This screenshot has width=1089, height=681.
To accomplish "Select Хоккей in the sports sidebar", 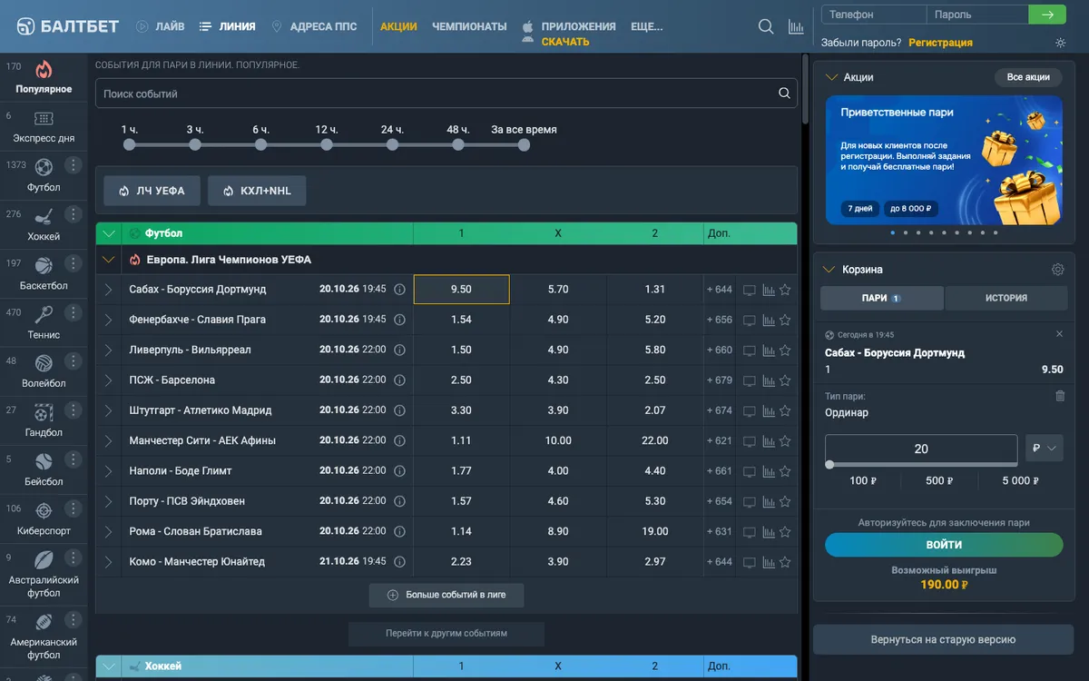I will click(44, 224).
